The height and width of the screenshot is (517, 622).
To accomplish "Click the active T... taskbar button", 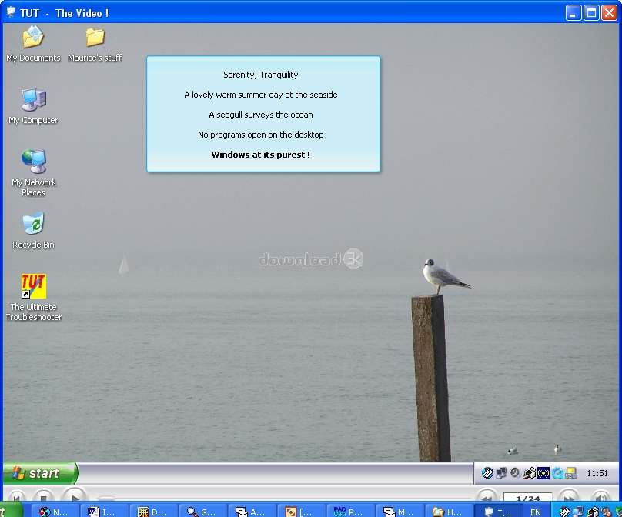I will point(498,512).
